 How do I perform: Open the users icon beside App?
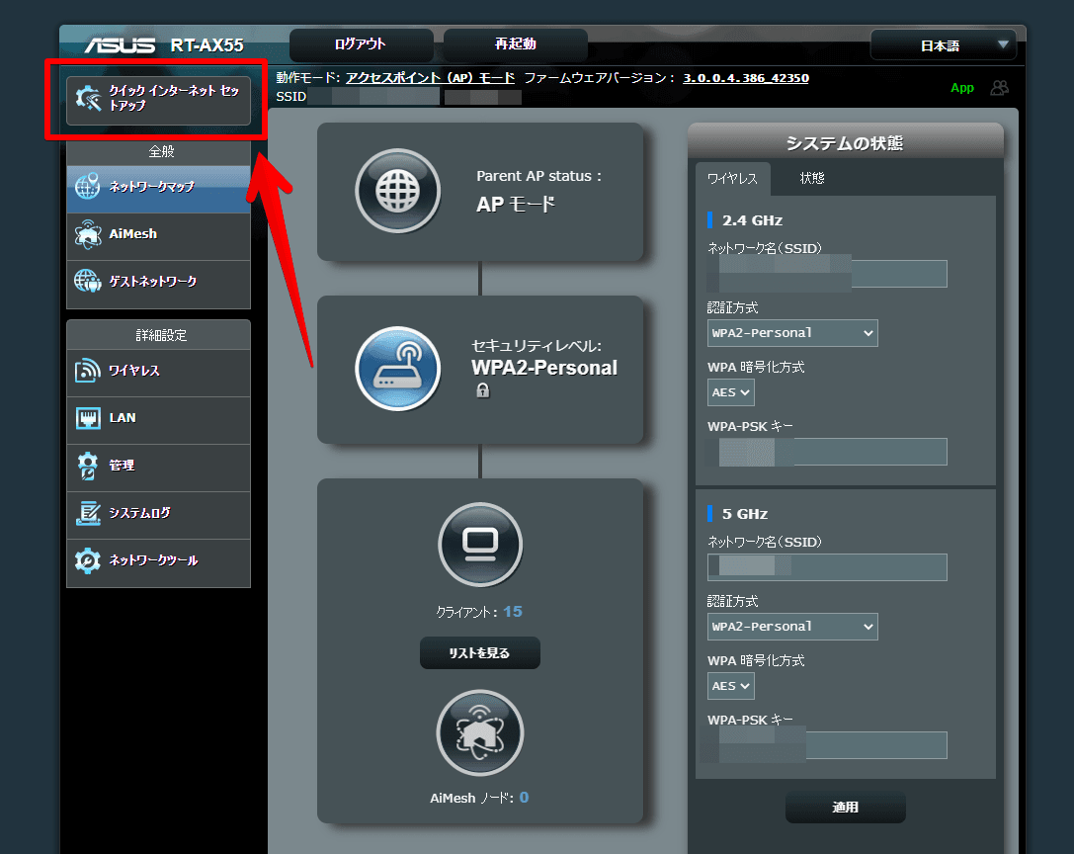click(x=999, y=88)
